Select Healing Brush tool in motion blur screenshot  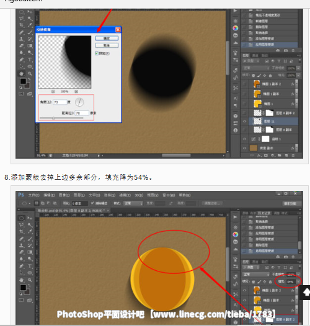(x=21, y=32)
